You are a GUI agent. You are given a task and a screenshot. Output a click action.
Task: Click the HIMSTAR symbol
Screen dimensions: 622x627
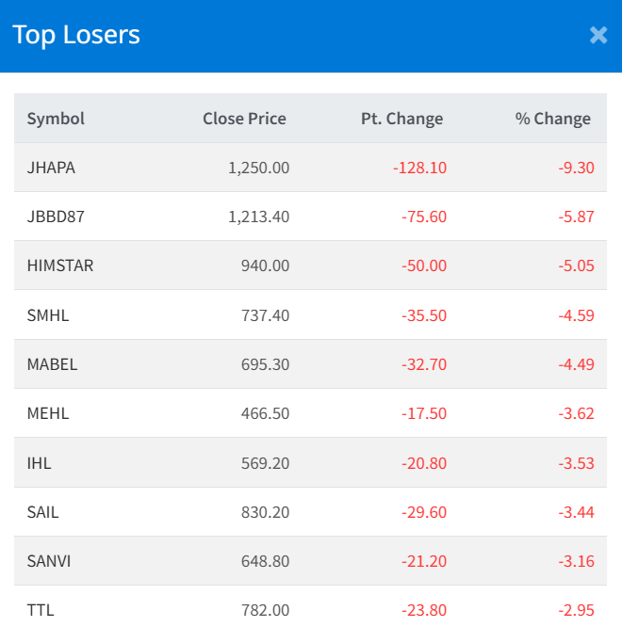[60, 265]
